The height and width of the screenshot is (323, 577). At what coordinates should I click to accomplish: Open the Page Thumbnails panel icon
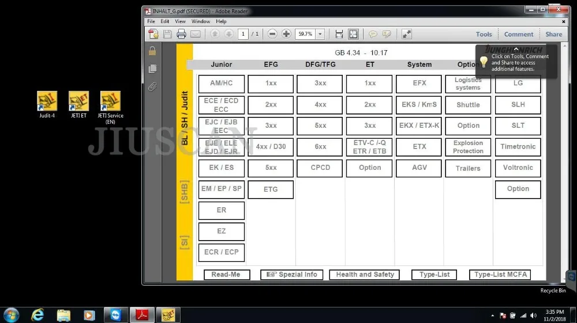tap(152, 69)
